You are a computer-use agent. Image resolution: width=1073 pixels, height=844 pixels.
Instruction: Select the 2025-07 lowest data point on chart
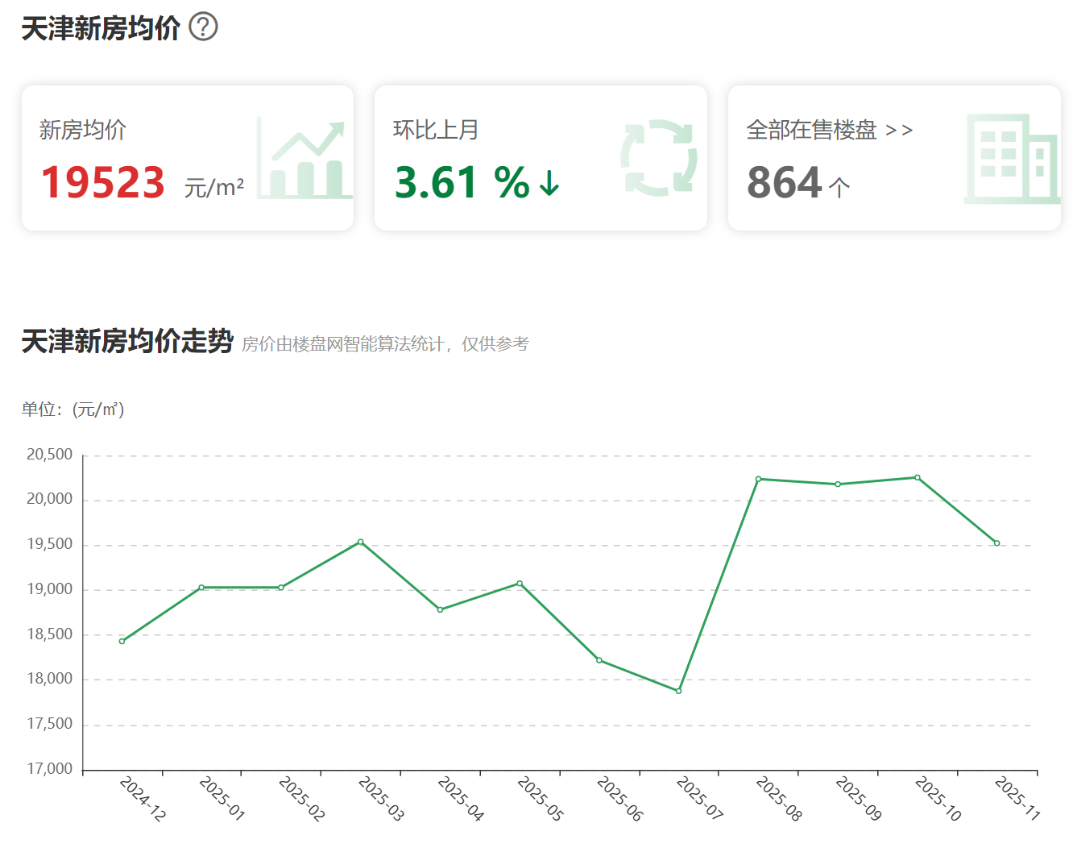pyautogui.click(x=679, y=691)
